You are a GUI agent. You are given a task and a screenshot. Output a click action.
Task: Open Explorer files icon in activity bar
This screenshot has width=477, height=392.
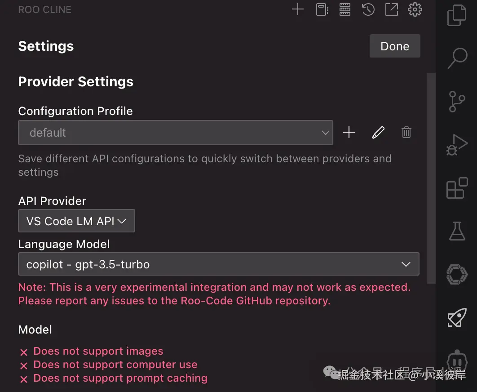click(457, 15)
